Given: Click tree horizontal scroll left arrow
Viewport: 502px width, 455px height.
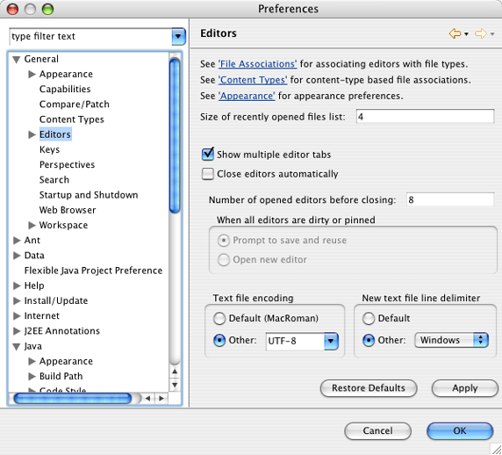Looking at the screenshot, I should pos(147,398).
